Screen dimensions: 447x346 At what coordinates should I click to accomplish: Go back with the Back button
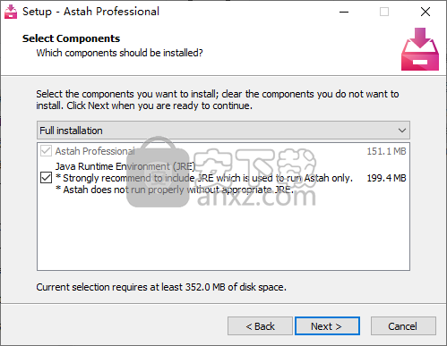click(x=260, y=326)
